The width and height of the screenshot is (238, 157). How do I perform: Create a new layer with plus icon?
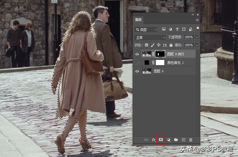[x=183, y=140]
